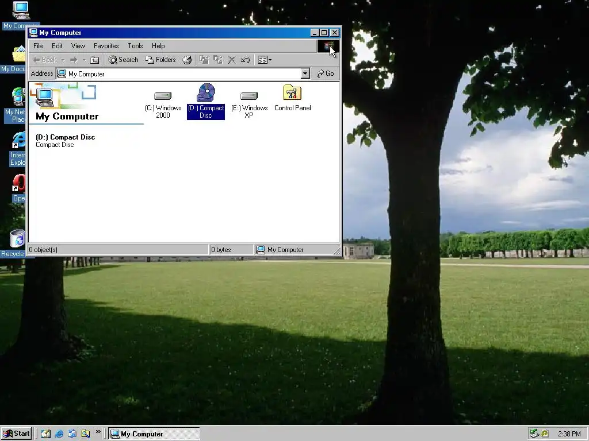Click the Copy To toolbar icon
The height and width of the screenshot is (441, 589).
tap(218, 60)
